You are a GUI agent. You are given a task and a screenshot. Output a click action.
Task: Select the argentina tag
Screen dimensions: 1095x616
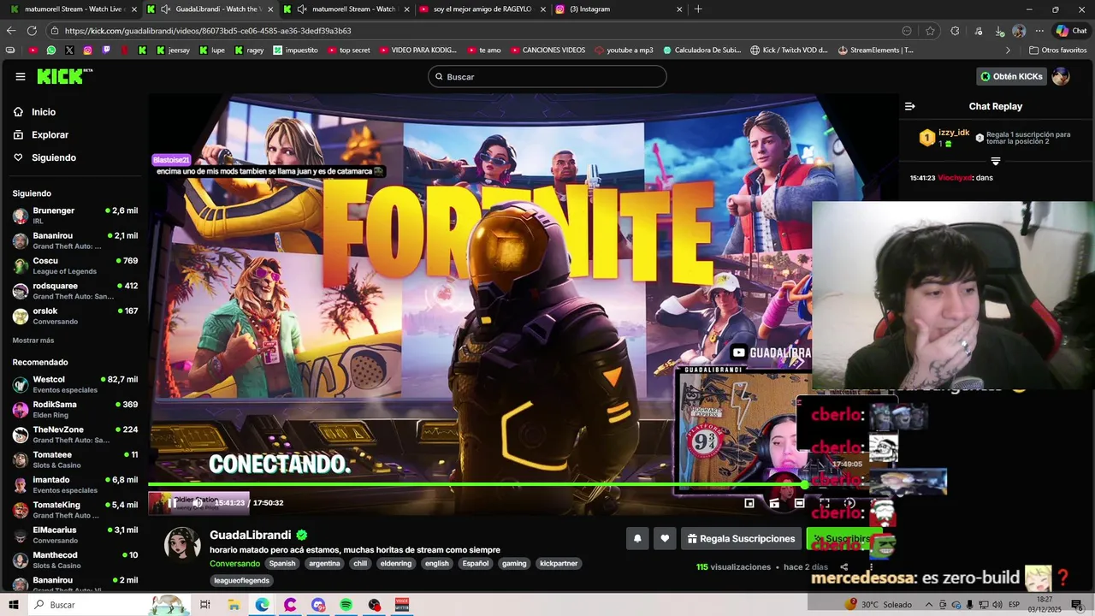[324, 564]
